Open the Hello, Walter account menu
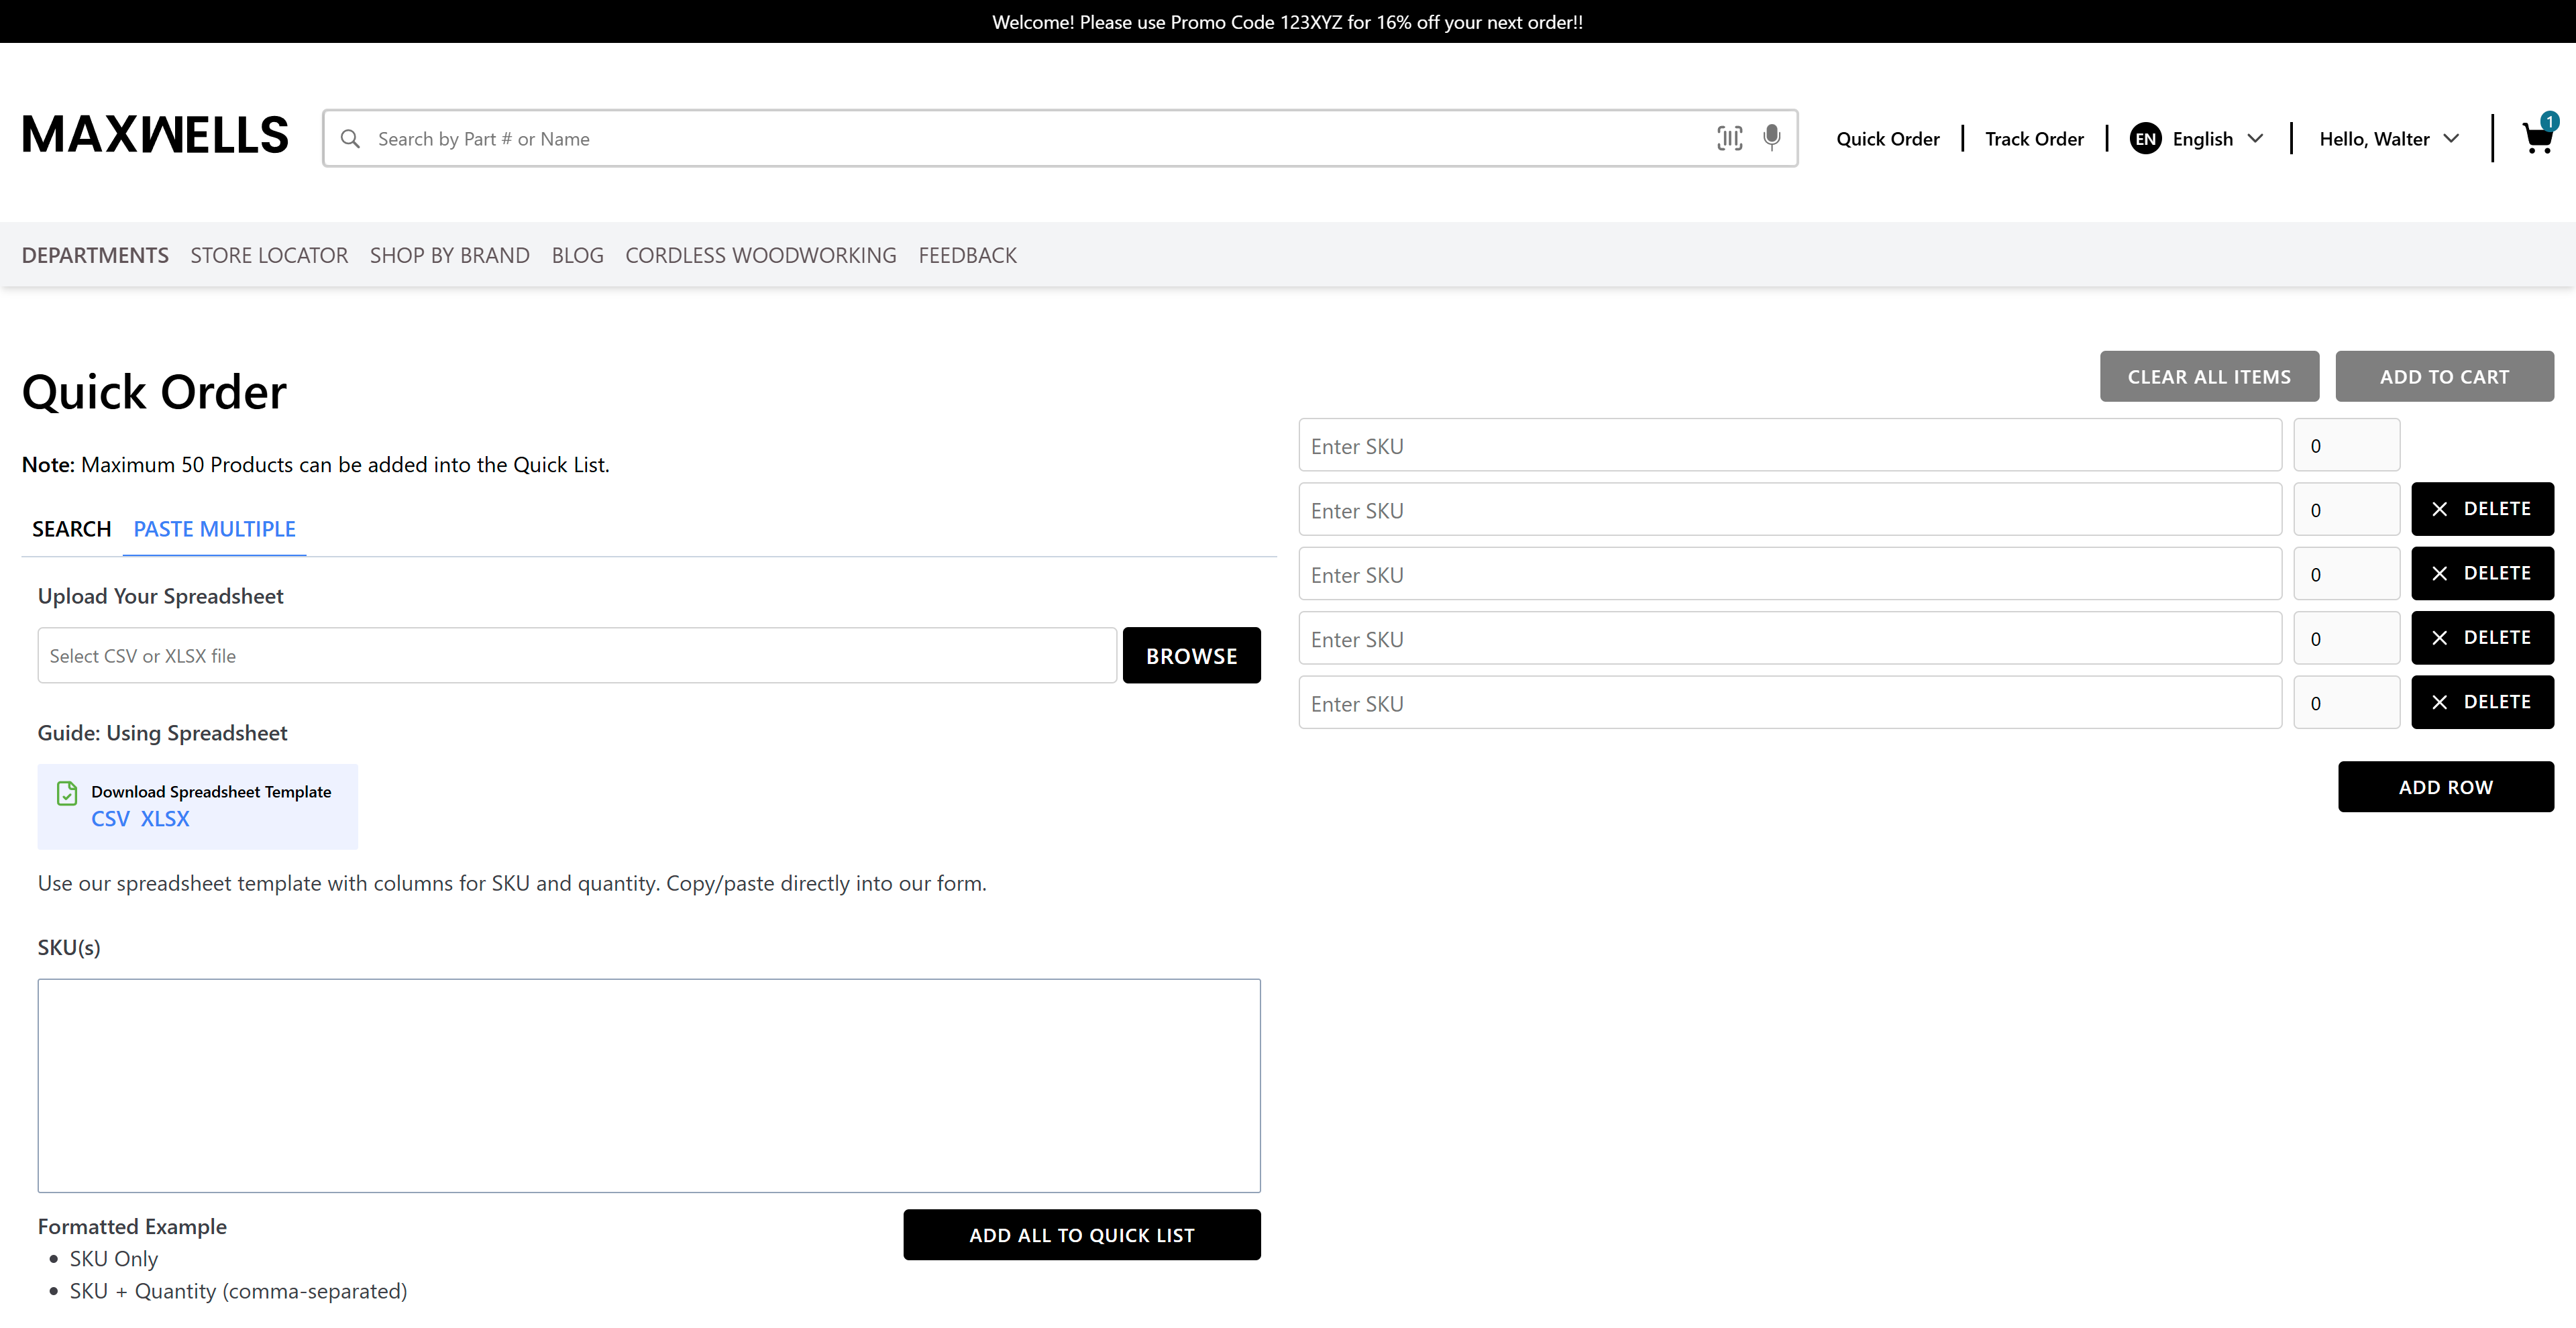This screenshot has width=2576, height=1328. tap(2388, 139)
